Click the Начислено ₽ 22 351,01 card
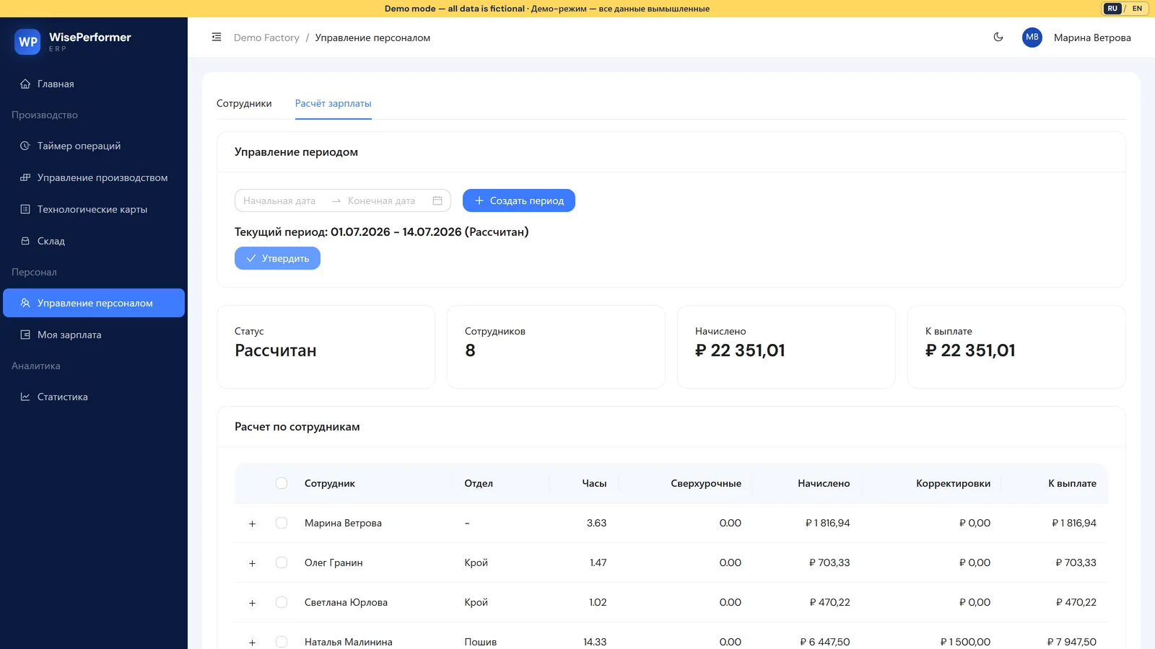Viewport: 1155px width, 649px height. click(x=786, y=347)
